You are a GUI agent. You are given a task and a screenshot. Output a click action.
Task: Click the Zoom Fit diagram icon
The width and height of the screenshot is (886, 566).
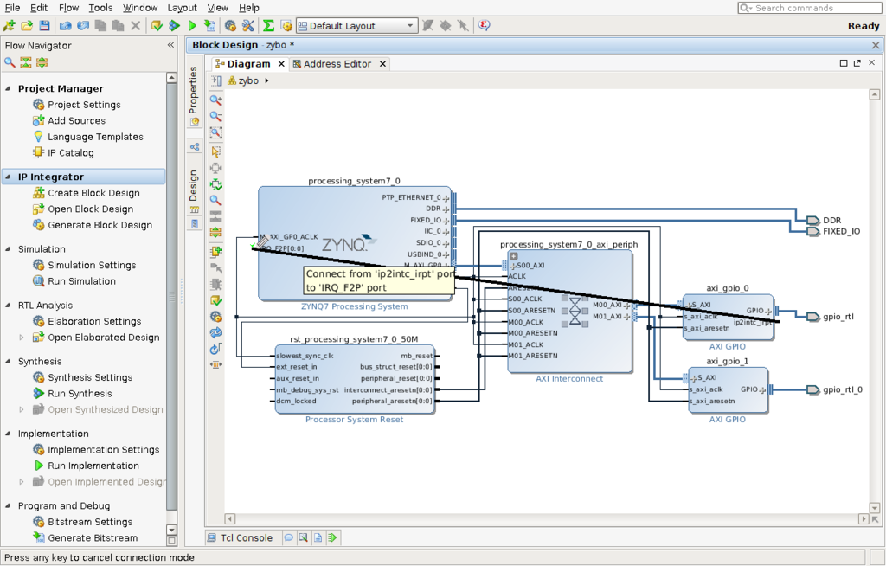click(215, 133)
